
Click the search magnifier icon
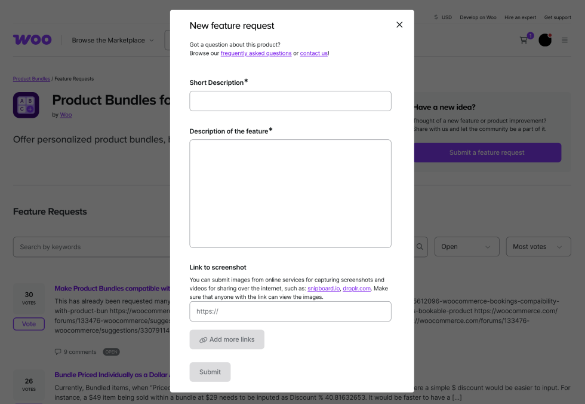click(420, 247)
